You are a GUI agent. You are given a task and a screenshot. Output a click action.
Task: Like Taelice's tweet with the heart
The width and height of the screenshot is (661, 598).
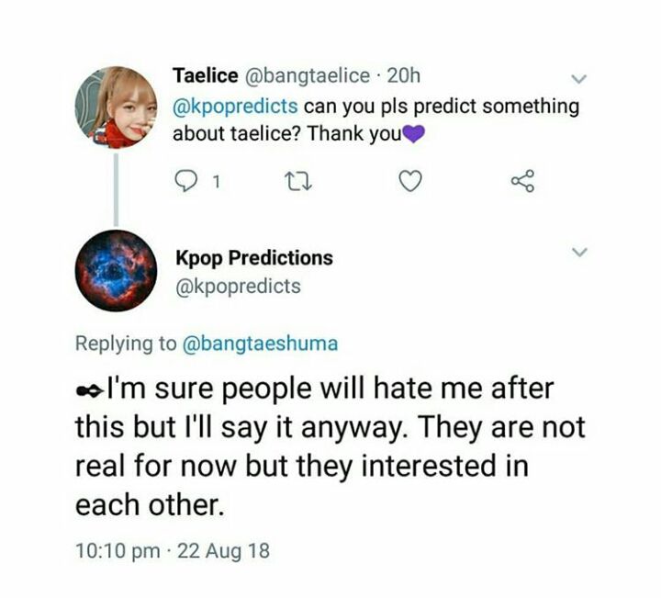tap(409, 184)
